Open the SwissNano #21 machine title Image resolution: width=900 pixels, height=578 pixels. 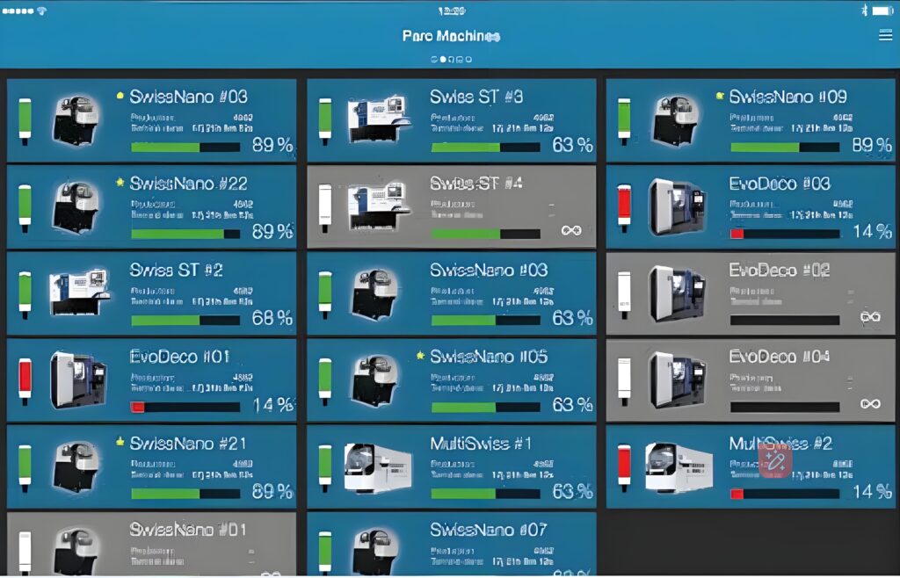188,444
